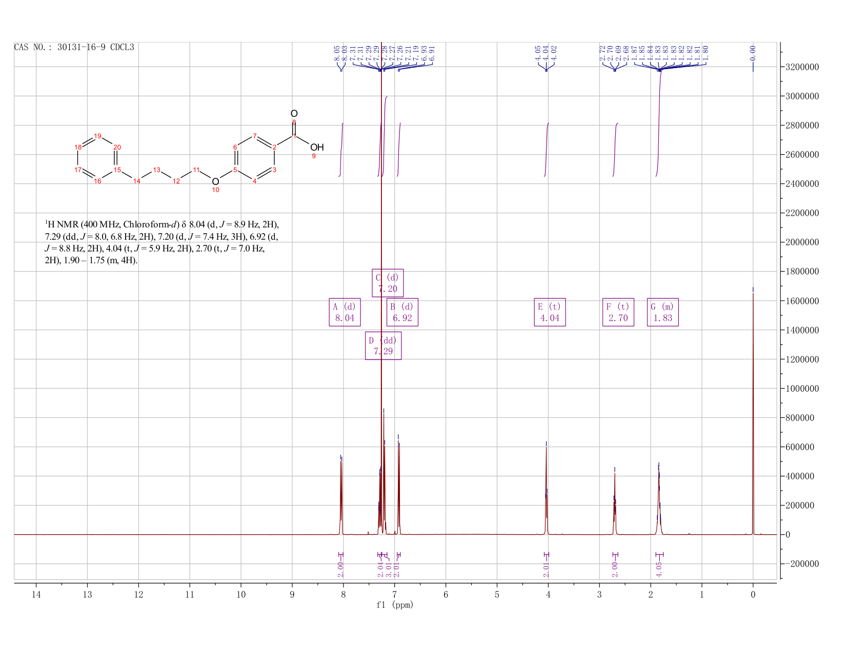846x653 pixels.
Task: Click atom label 16 in the structure
Action: pos(98,181)
